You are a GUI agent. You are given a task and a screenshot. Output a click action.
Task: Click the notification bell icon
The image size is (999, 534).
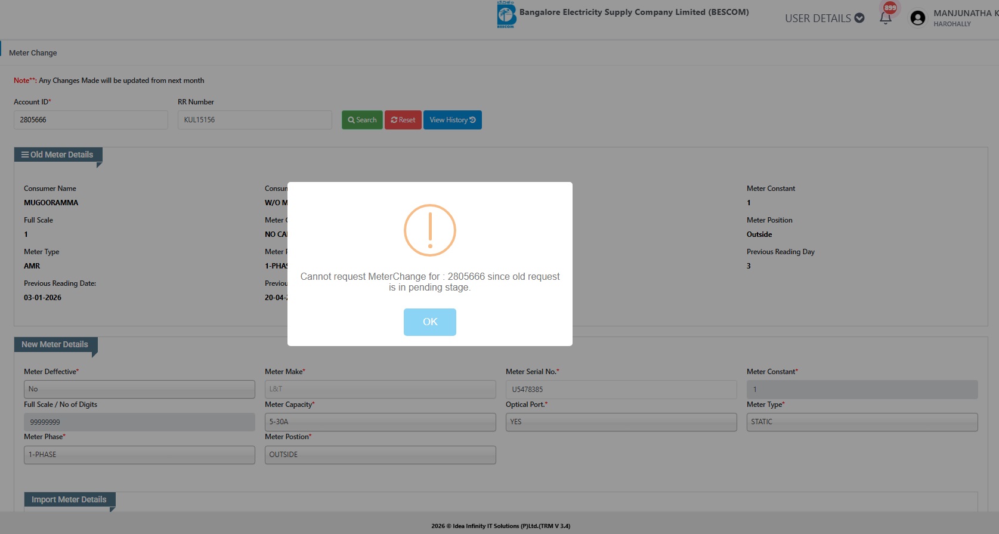886,18
